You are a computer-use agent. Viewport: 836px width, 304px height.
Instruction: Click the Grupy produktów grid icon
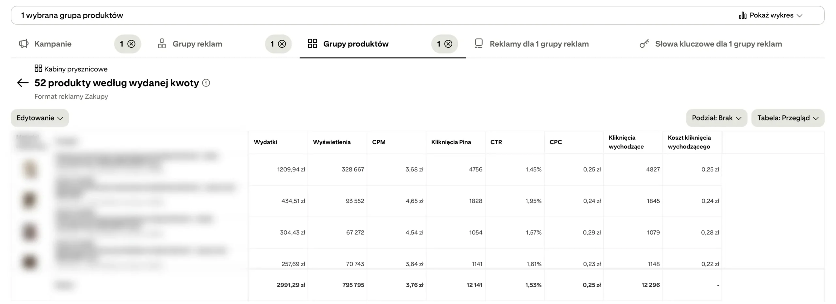313,44
